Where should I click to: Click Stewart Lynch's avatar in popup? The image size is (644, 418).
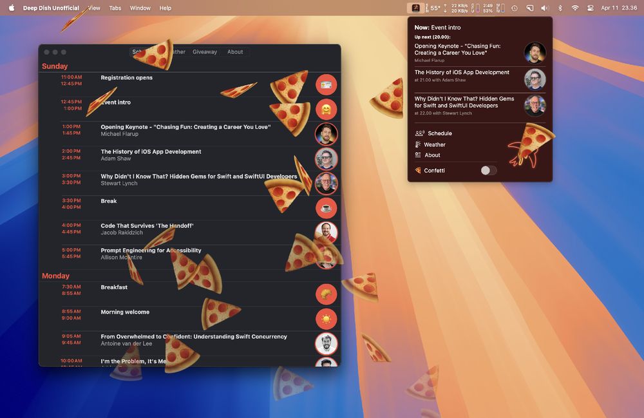[535, 106]
